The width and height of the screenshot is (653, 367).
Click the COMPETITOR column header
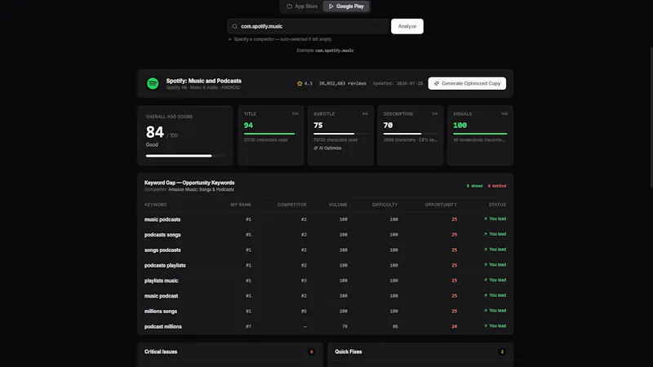pos(291,205)
